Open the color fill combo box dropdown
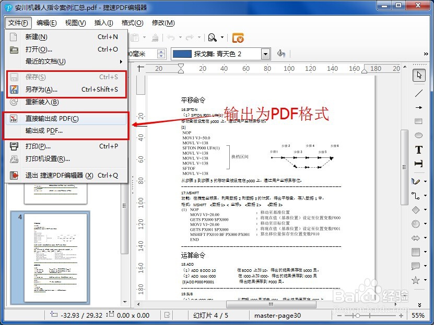The image size is (434, 325). pyautogui.click(x=265, y=54)
